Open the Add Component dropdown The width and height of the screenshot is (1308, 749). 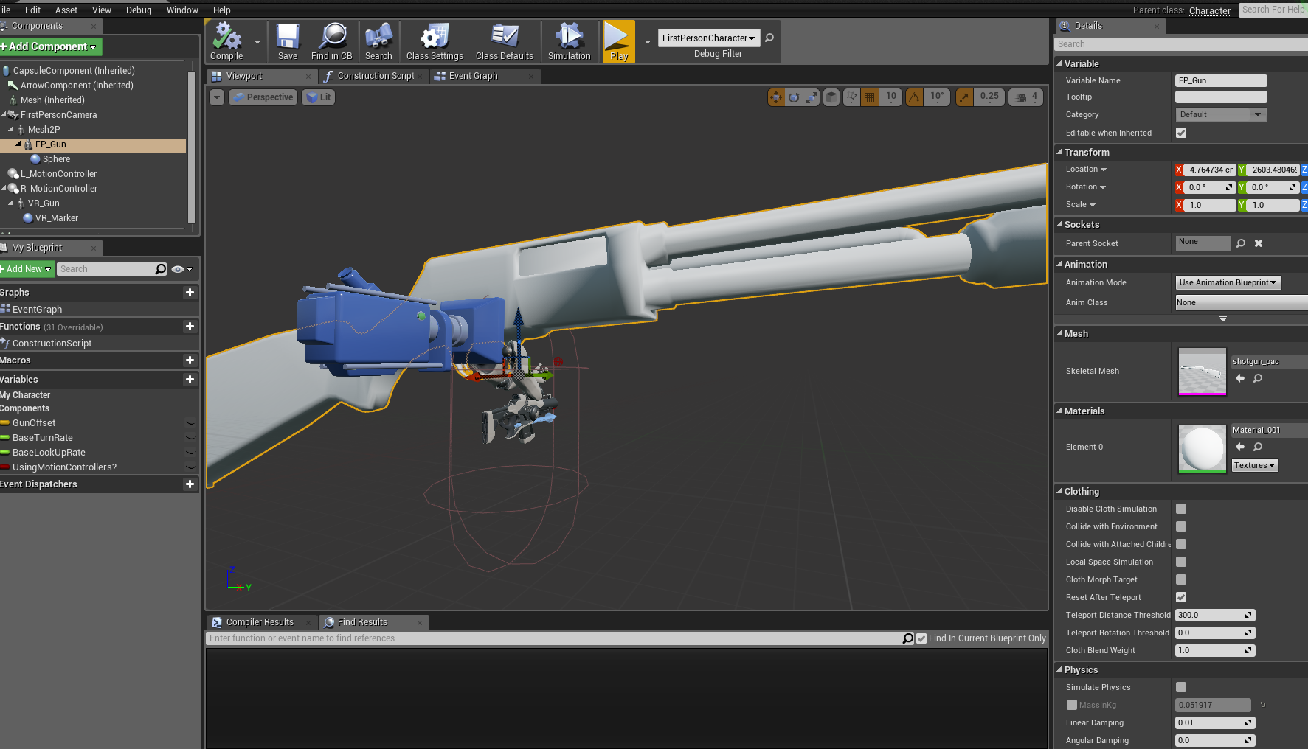click(x=51, y=46)
